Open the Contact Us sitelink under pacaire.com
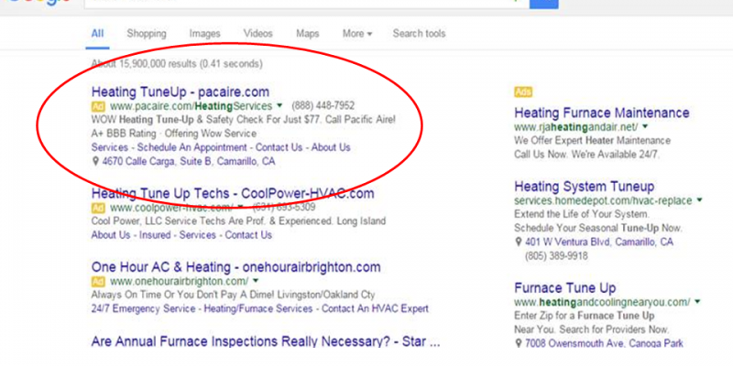733x366 pixels. pos(279,147)
